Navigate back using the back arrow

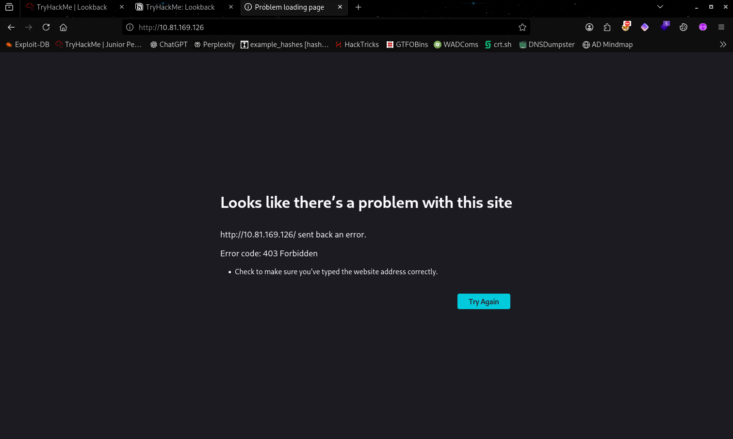11,27
